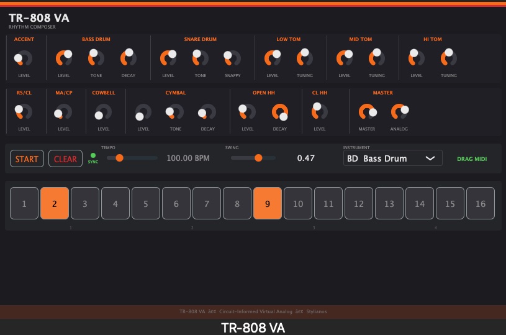Click the Low Tom Tuning knob

tap(305, 58)
